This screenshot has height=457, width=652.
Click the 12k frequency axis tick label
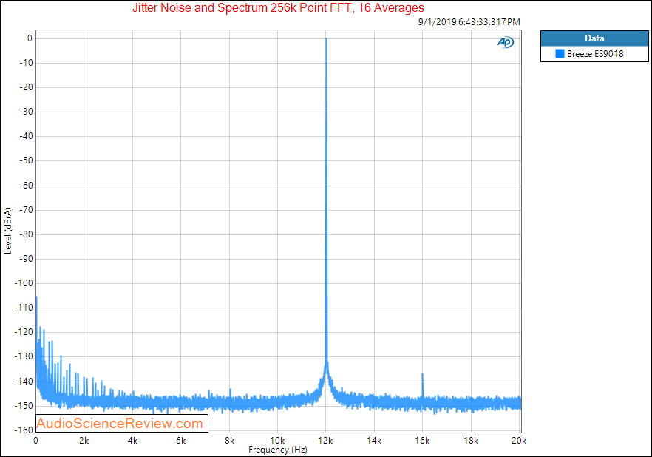(325, 441)
